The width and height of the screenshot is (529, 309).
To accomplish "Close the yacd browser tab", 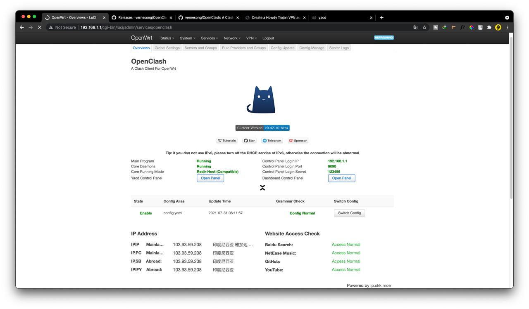I will point(371,18).
